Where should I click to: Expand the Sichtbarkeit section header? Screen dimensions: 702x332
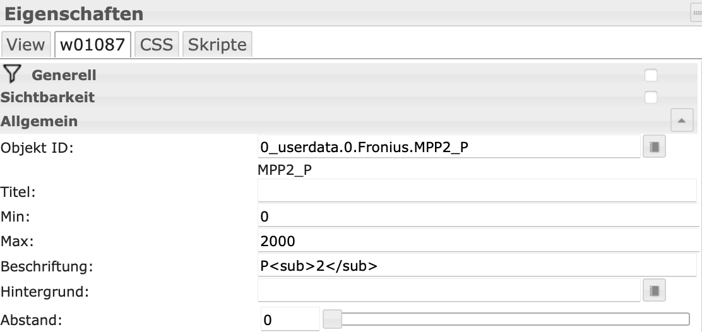point(48,98)
